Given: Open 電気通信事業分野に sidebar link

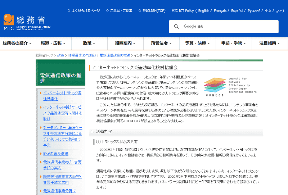Looking at the screenshot, I should pos(59,191).
